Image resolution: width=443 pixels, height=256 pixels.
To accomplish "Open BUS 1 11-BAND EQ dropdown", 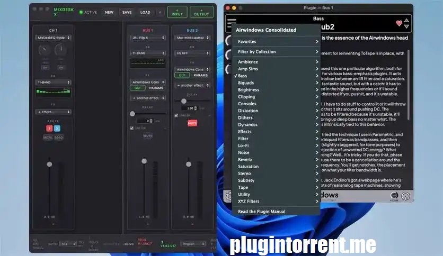I will pos(148,53).
